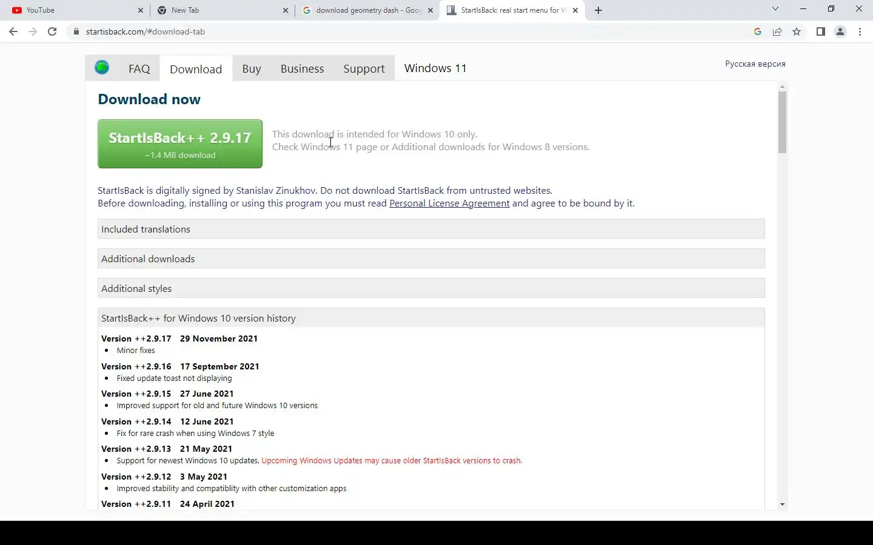
Task: Click the StartIsBack green orb logo
Action: [102, 68]
